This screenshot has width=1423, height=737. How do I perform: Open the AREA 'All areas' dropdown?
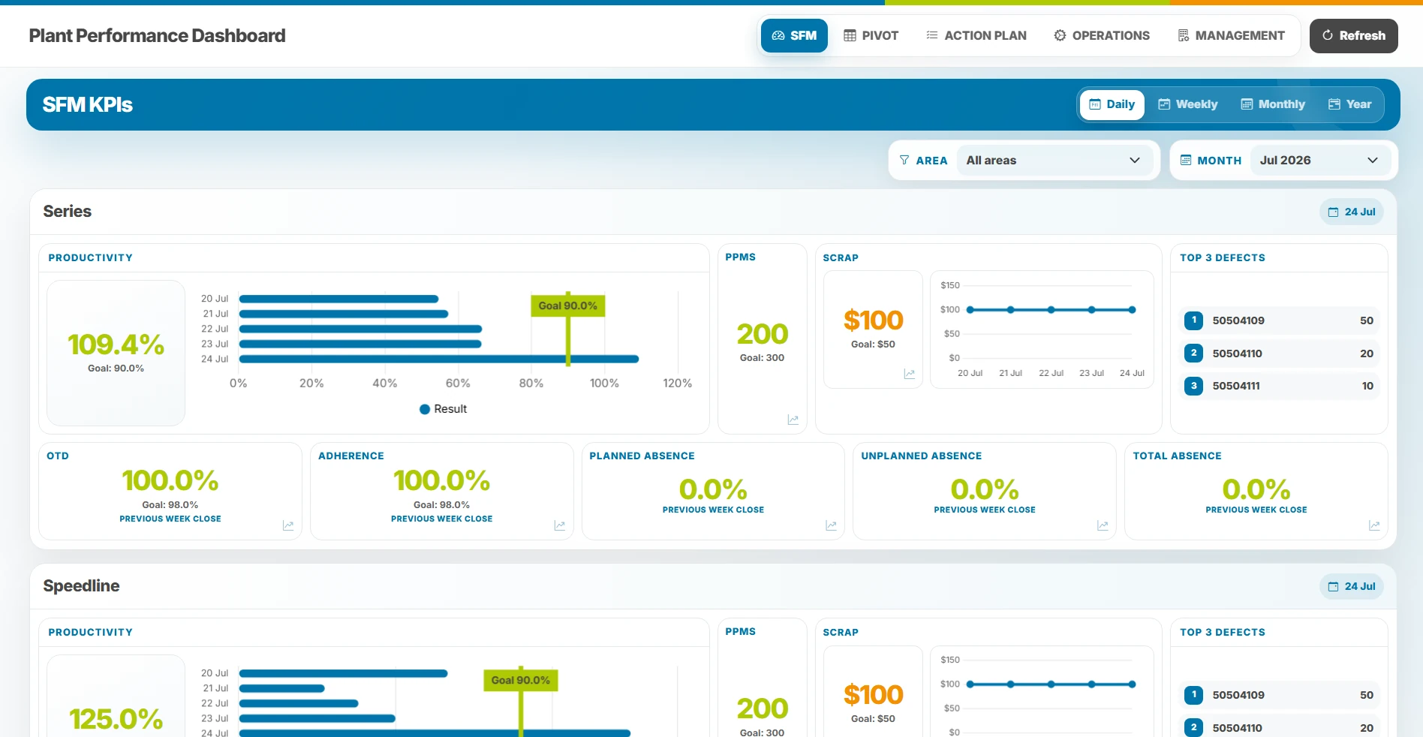pyautogui.click(x=1054, y=161)
